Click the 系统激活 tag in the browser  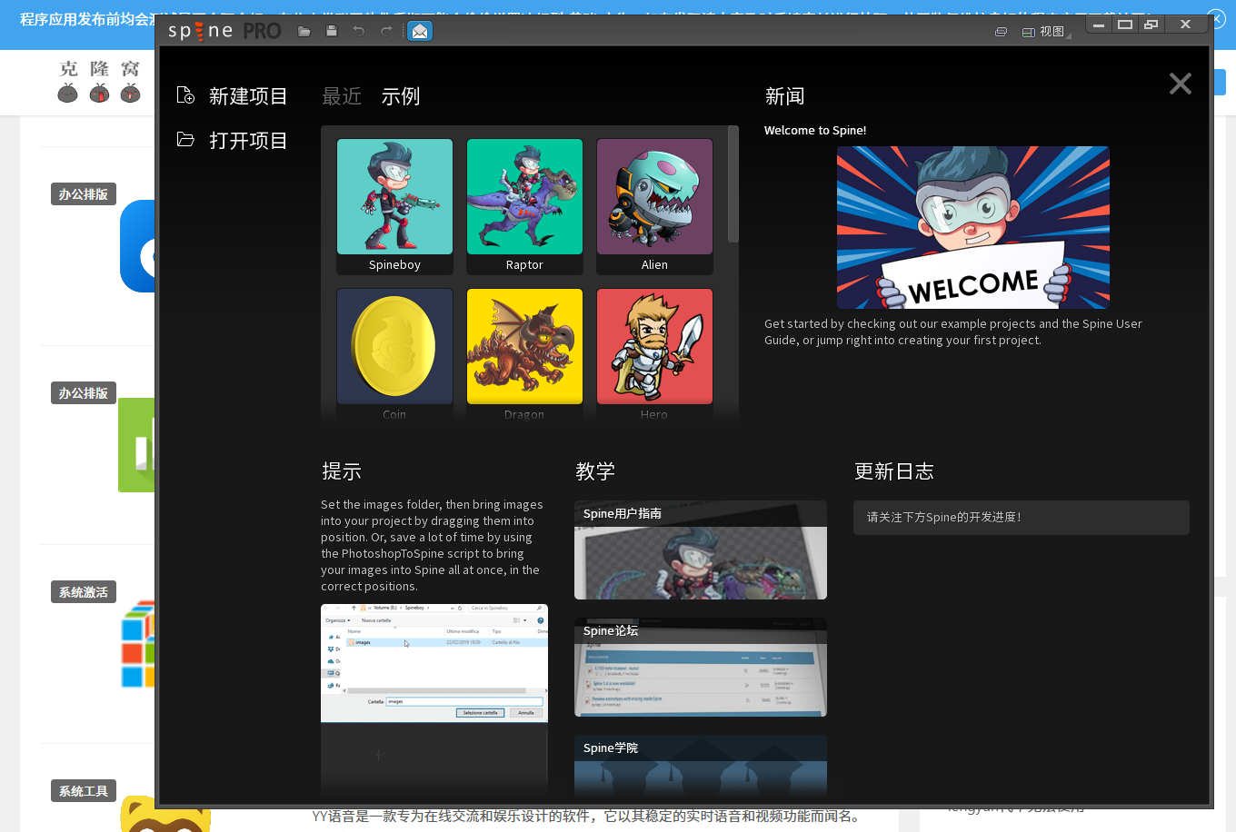pyautogui.click(x=84, y=592)
